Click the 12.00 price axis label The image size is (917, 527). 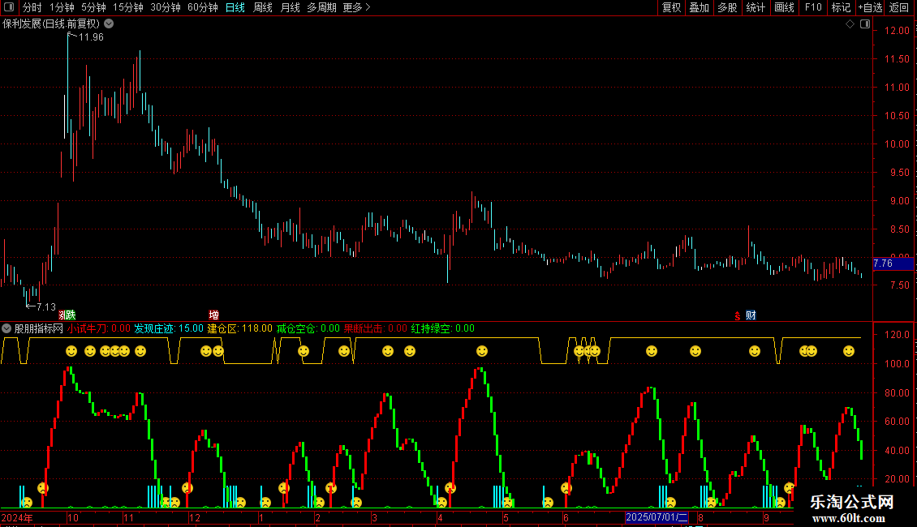tap(897, 30)
